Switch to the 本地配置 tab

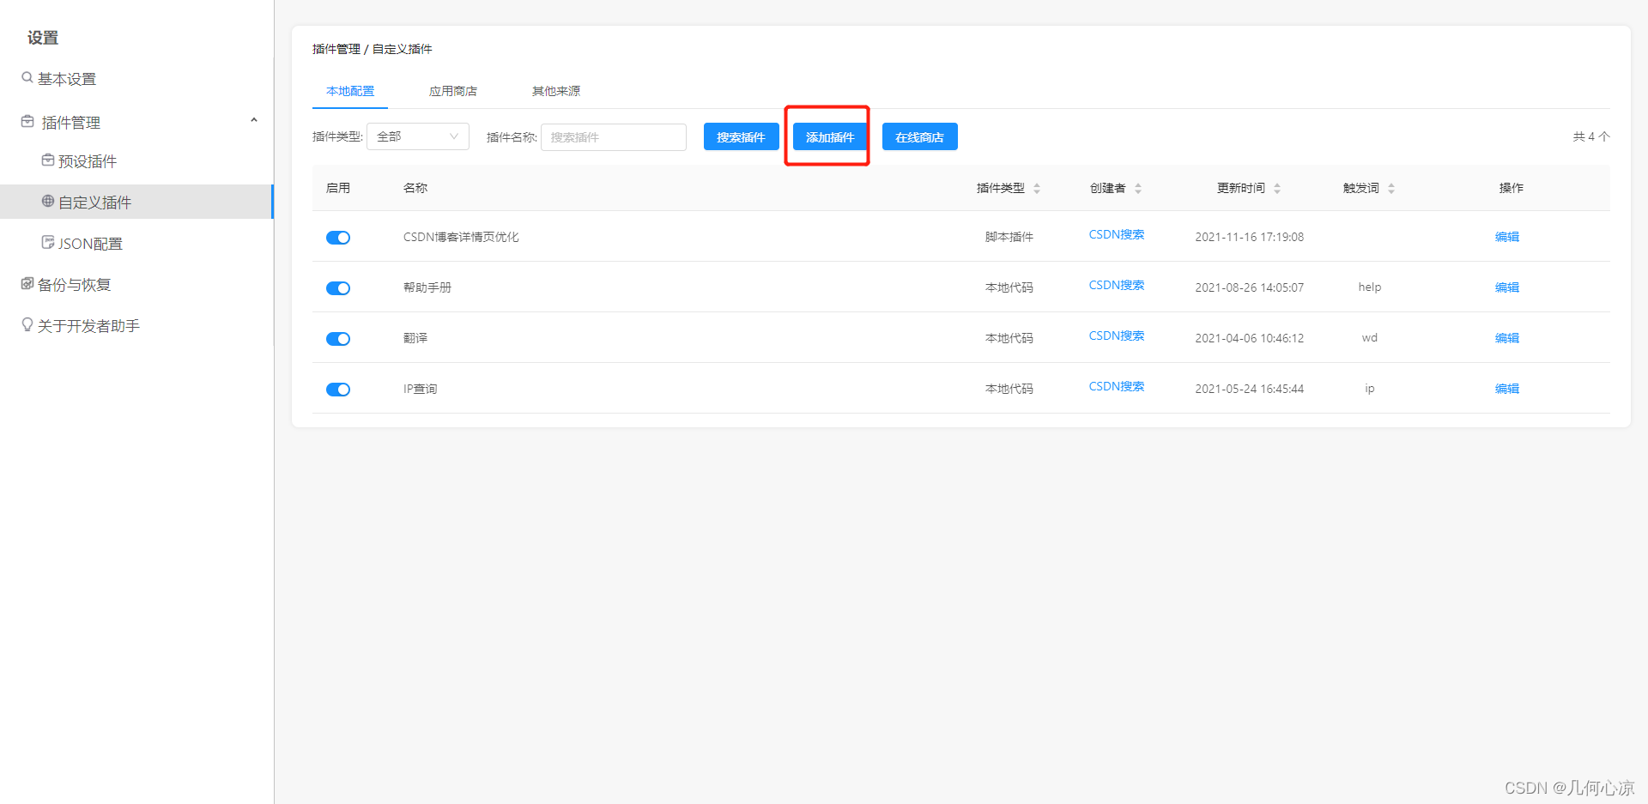point(350,91)
